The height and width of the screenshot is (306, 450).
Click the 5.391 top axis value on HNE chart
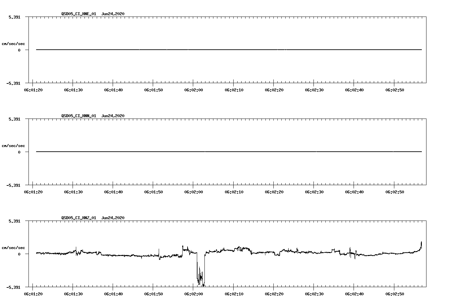coord(15,17)
